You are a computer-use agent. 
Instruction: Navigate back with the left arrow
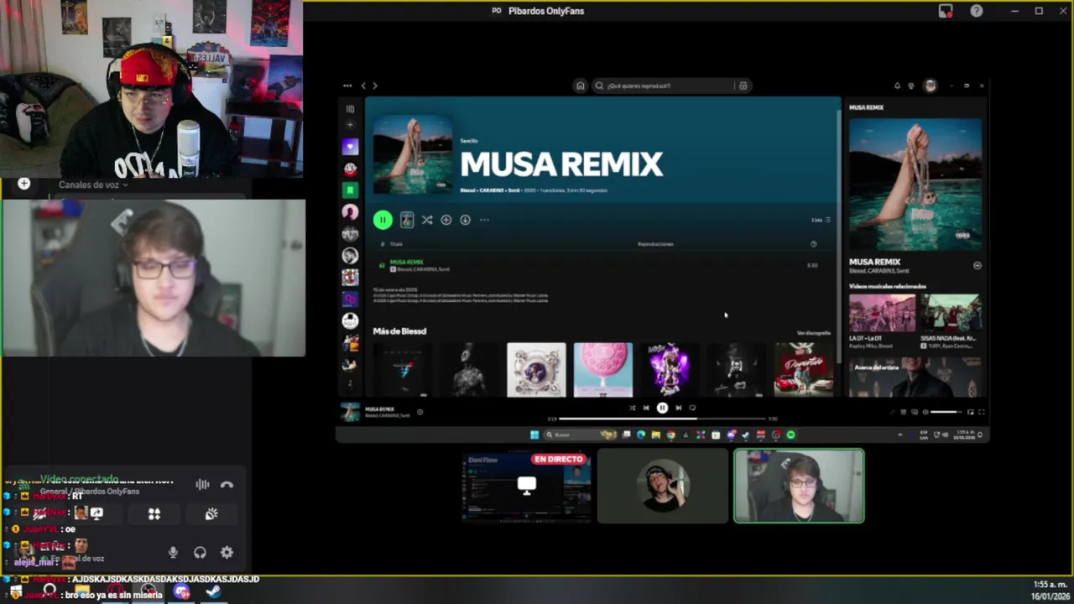pyautogui.click(x=363, y=86)
